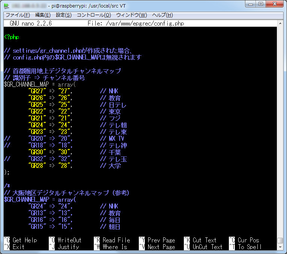
Task: Click the // 日テレ comment
Action: (x=113, y=105)
